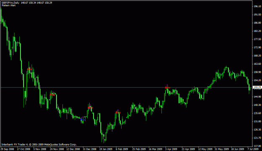Click the 19 Jan 2009 date label
Screen dimensions: 262x151
point(106,149)
